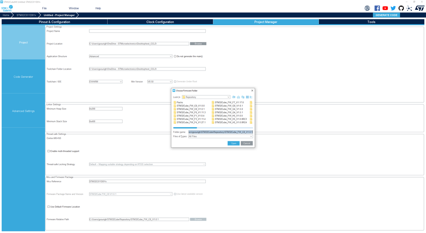Open Code Generator side section

click(x=23, y=76)
